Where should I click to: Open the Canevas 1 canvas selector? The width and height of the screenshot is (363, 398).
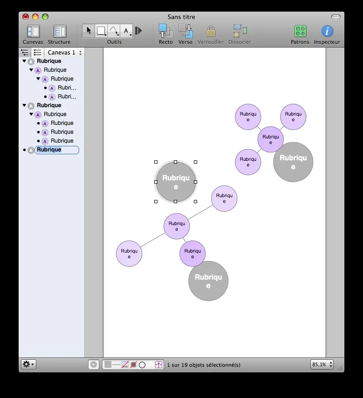(x=64, y=53)
